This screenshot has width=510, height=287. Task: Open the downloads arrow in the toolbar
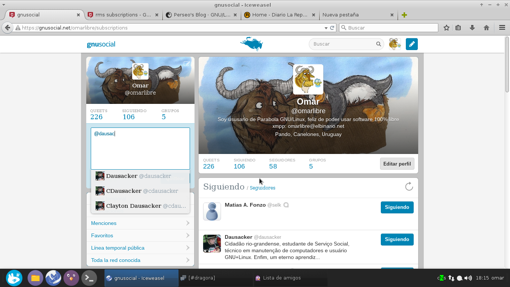(x=472, y=28)
